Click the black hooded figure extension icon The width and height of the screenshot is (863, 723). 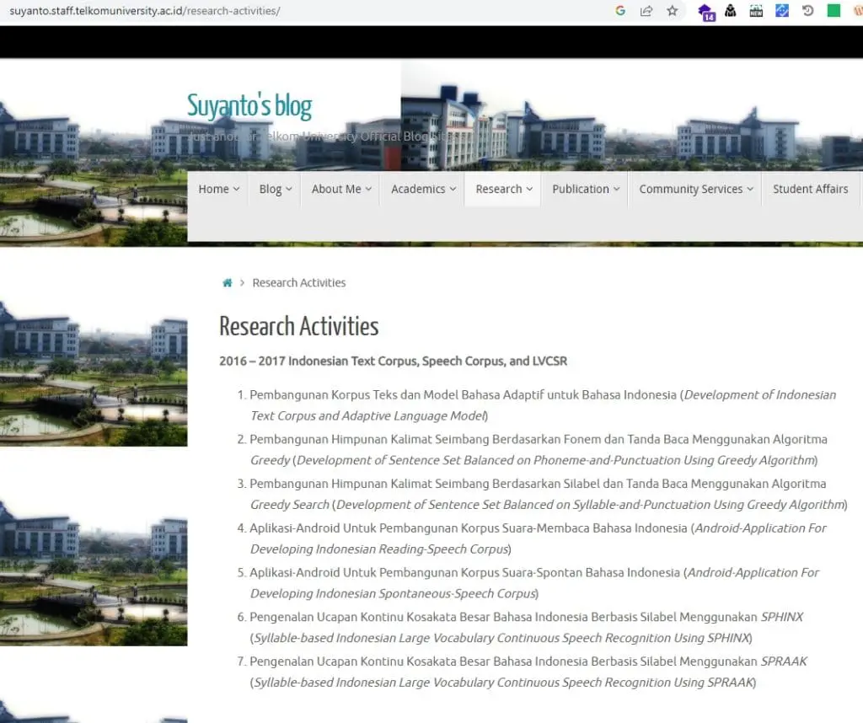[731, 10]
